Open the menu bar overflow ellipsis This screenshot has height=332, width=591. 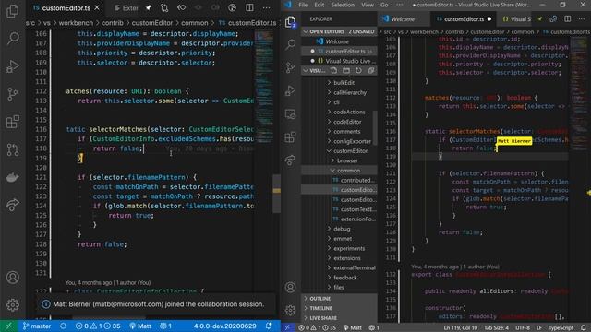point(400,5)
